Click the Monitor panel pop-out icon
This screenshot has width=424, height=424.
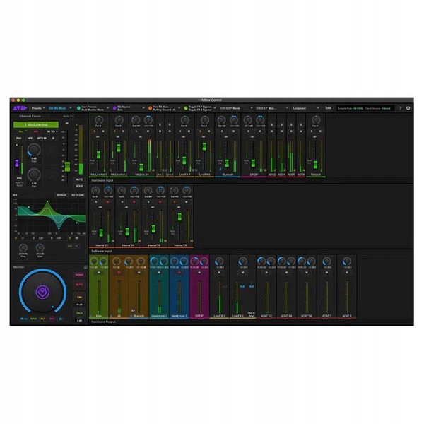[x=86, y=267]
